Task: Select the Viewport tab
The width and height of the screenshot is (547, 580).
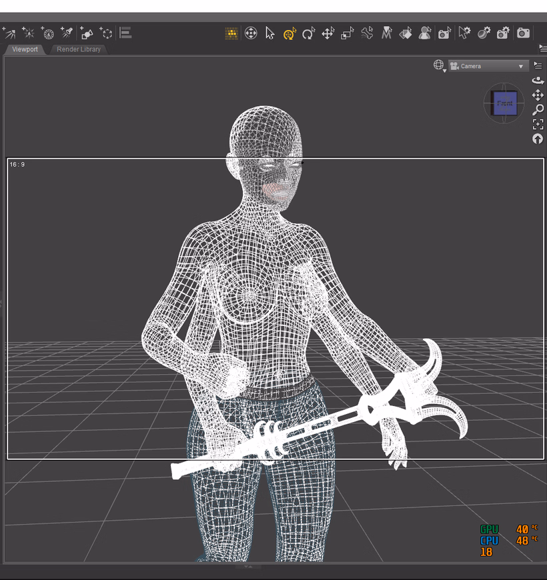Action: [25, 49]
